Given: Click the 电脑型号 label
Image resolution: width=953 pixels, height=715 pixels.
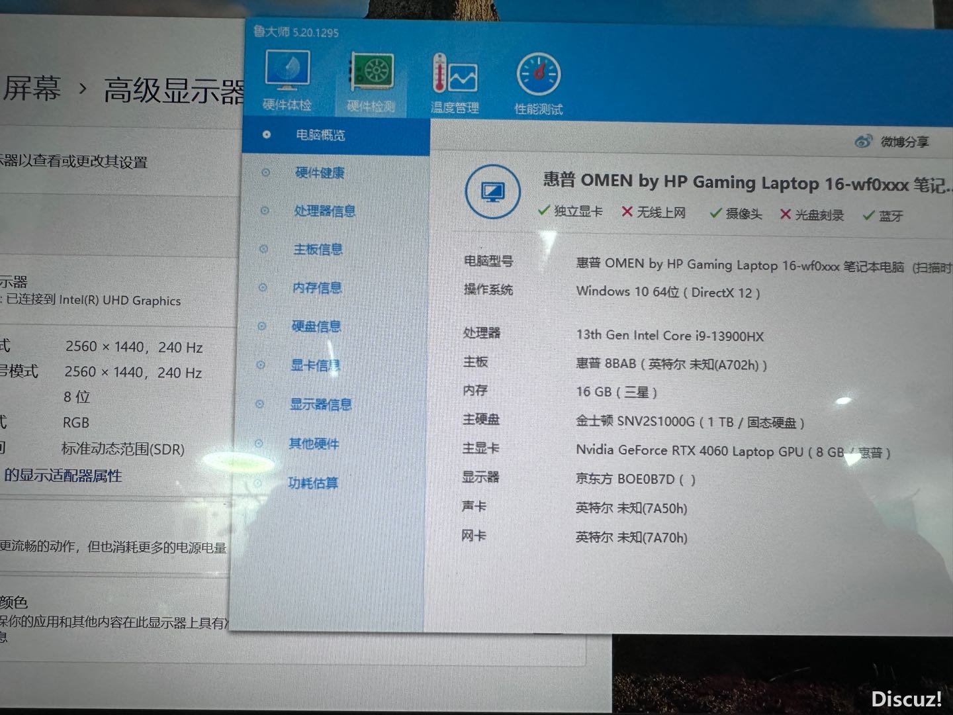Looking at the screenshot, I should [488, 262].
